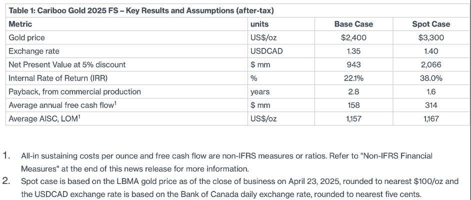Select the 1.35 exchange rate value

click(x=353, y=51)
